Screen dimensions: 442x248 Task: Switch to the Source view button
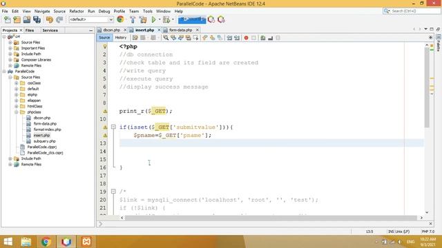click(104, 37)
